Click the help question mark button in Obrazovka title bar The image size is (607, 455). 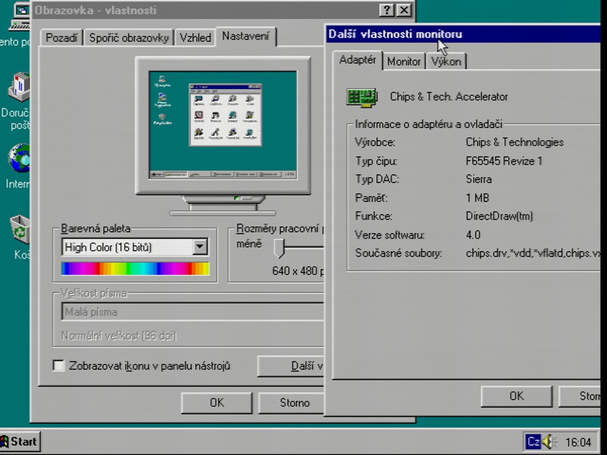386,10
